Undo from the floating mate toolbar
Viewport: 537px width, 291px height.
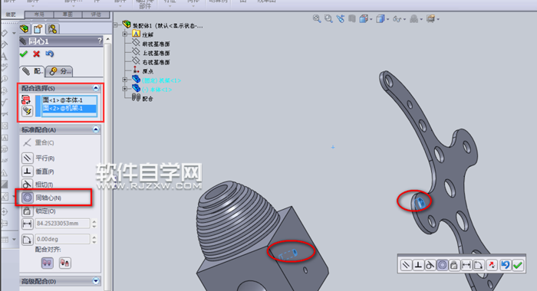tap(505, 265)
